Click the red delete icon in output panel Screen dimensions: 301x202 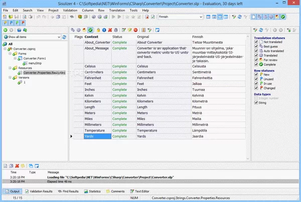pyautogui.click(x=17, y=165)
